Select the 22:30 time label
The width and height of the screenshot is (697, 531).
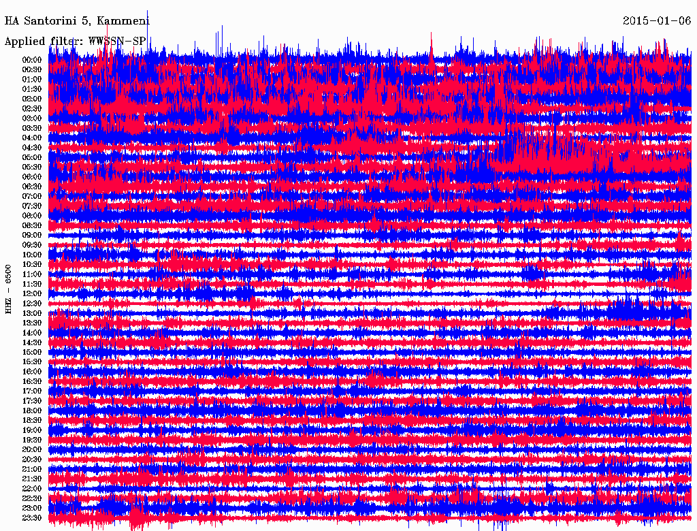[x=32, y=498]
